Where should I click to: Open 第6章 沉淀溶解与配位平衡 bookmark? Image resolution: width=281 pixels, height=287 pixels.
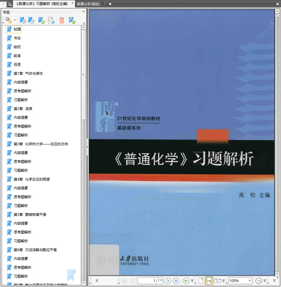click(x=35, y=250)
